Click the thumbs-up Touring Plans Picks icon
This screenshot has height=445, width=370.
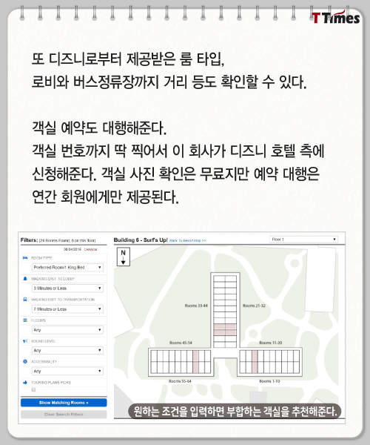click(x=25, y=382)
